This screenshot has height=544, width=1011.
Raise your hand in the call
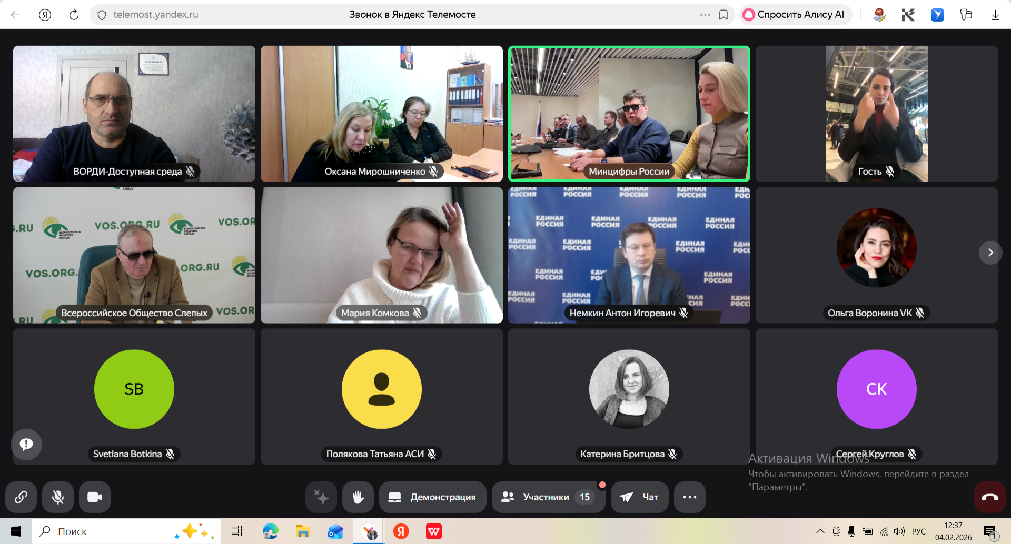tap(358, 497)
